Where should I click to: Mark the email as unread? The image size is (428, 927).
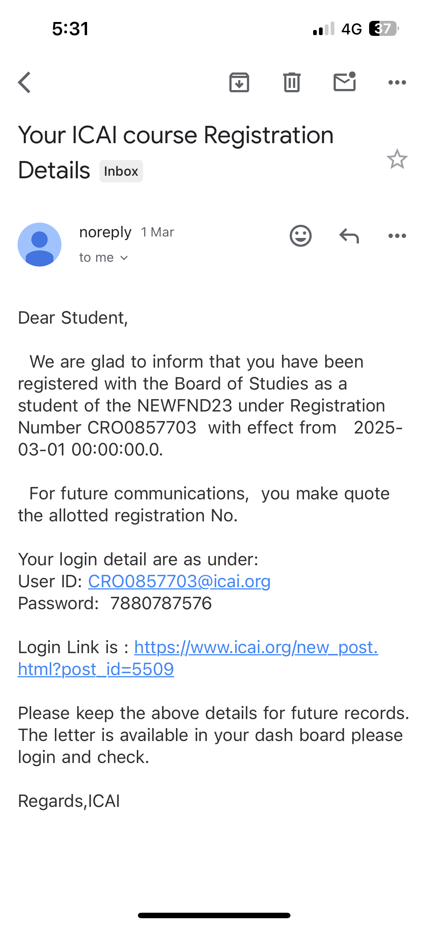point(345,82)
